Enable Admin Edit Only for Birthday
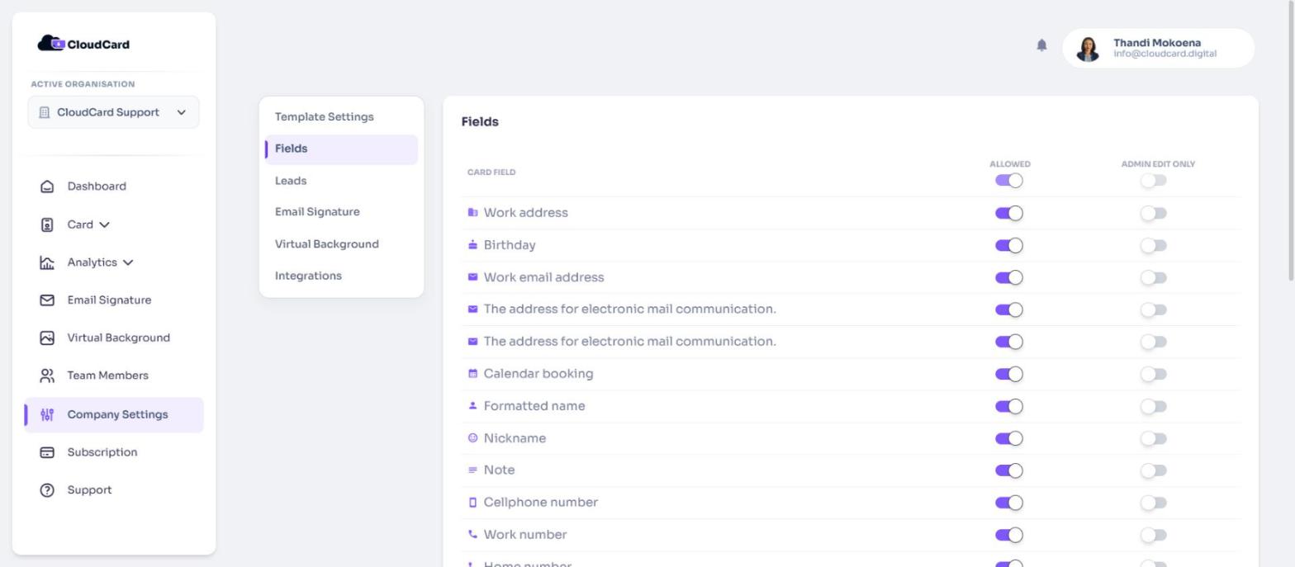The image size is (1295, 567). [x=1154, y=245]
